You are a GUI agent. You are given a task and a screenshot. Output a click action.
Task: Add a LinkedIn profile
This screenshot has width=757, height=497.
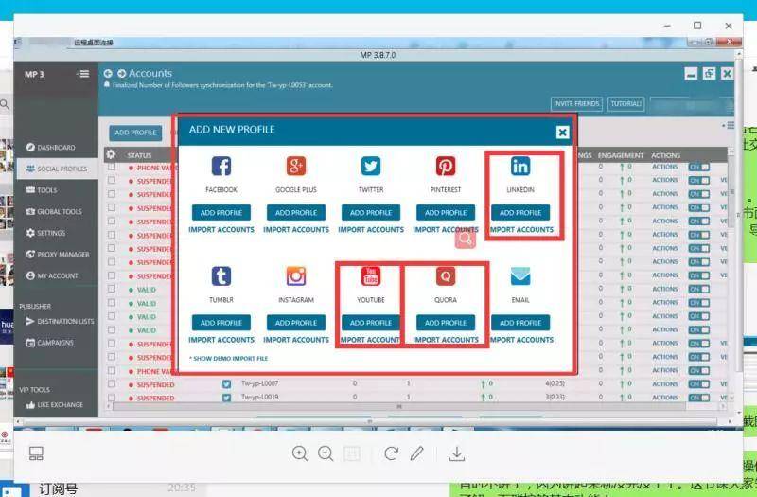(520, 212)
